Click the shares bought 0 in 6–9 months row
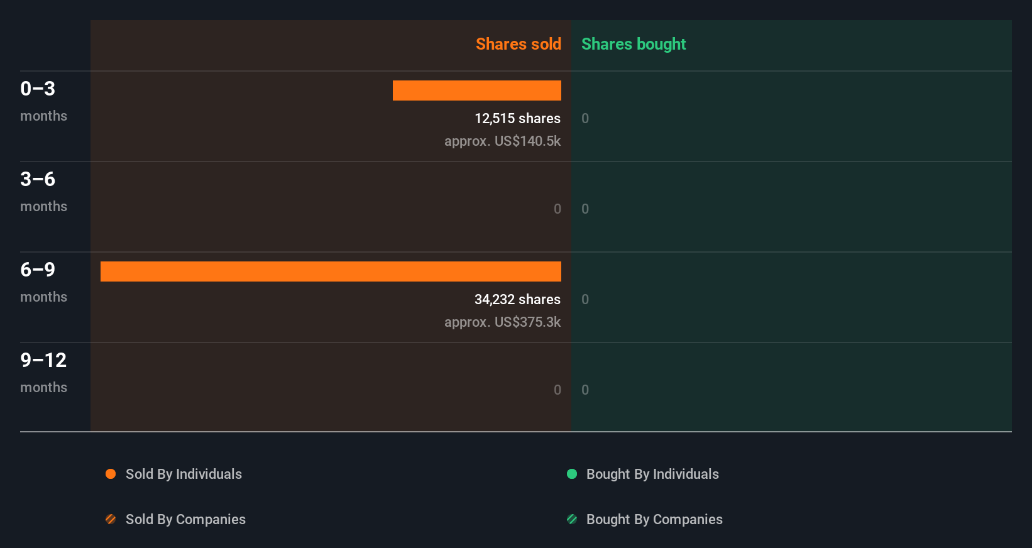This screenshot has height=548, width=1032. coord(585,300)
